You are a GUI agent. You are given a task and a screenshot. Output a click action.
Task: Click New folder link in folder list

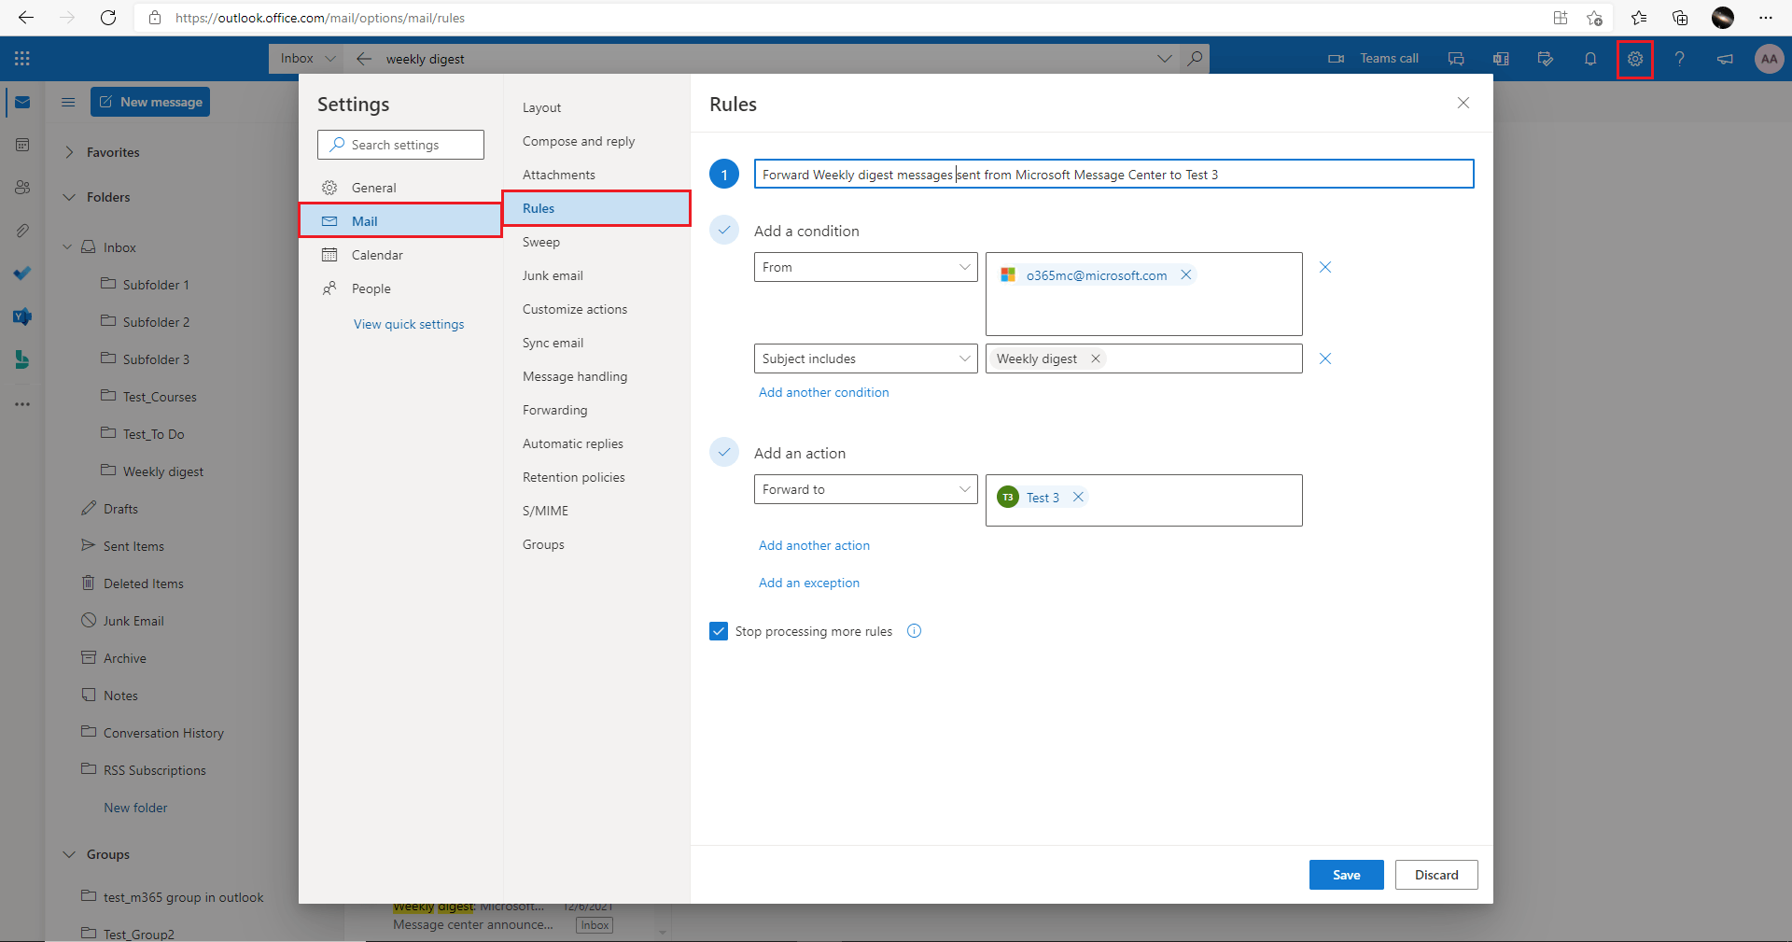pyautogui.click(x=135, y=808)
